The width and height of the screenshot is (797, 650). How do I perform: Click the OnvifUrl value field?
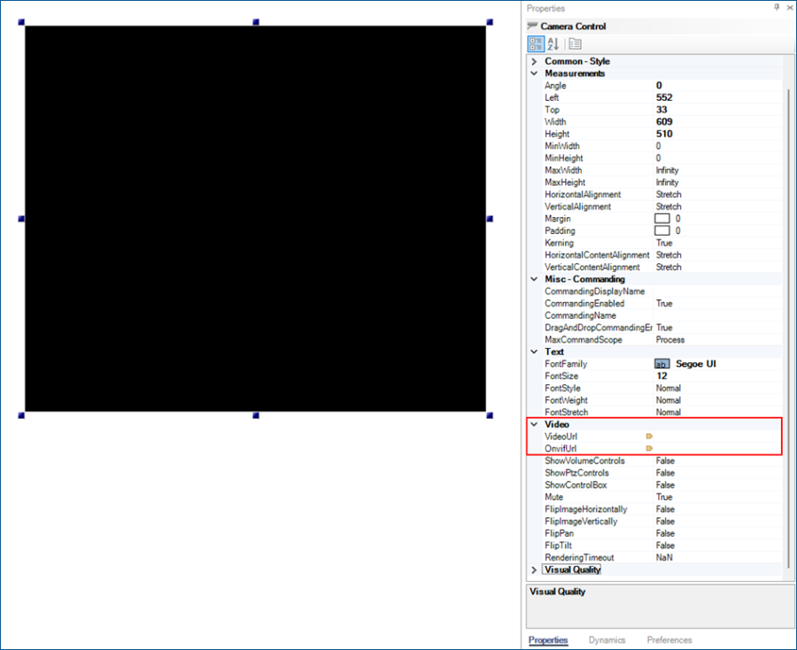click(x=717, y=449)
